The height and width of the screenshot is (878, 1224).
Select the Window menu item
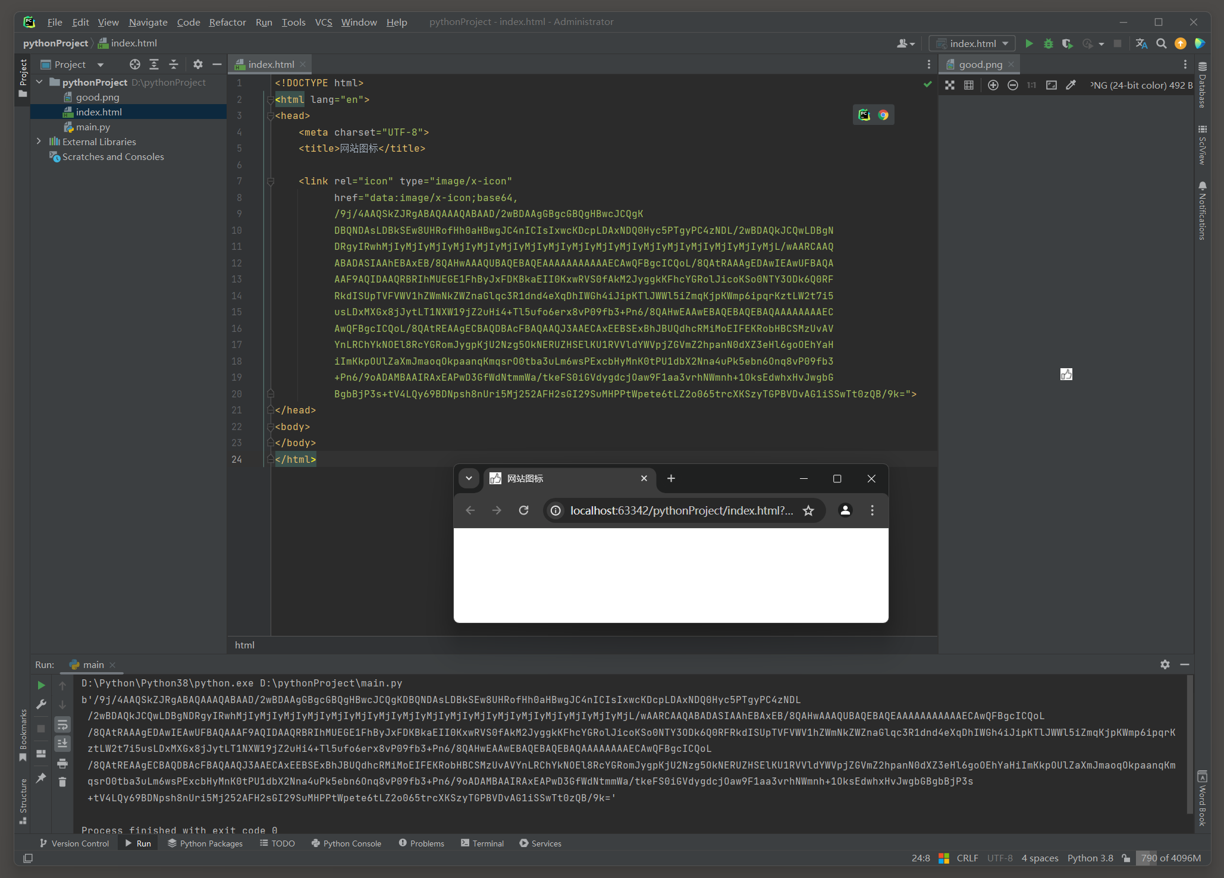click(359, 21)
